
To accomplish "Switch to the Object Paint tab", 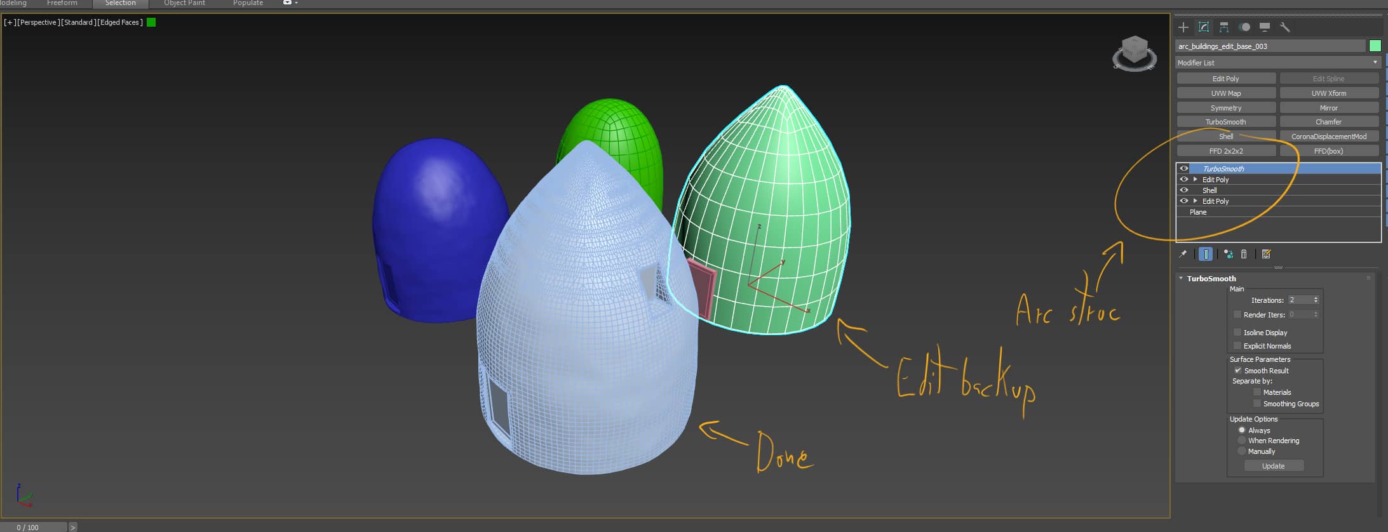I will (184, 4).
